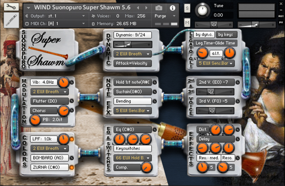The image size is (285, 186).
Task: Expand the instrument name menu arrow
Action: pyautogui.click(x=28, y=8)
